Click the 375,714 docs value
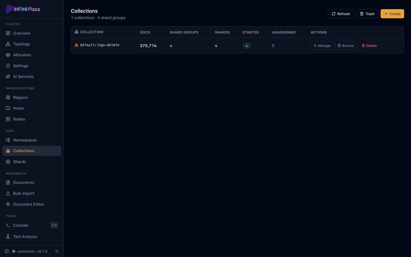This screenshot has height=257, width=411. [148, 46]
